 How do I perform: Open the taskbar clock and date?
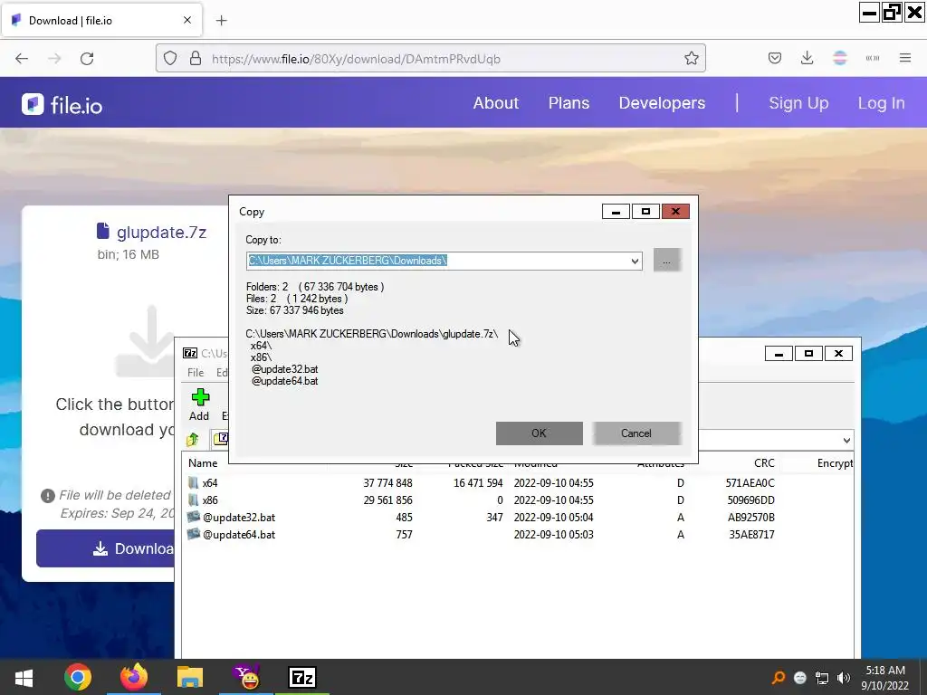click(885, 678)
